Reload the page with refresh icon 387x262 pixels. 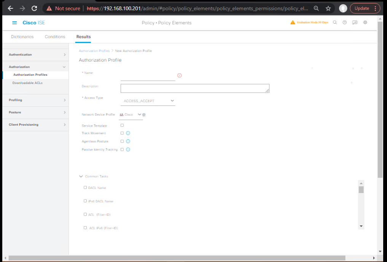coord(34,8)
